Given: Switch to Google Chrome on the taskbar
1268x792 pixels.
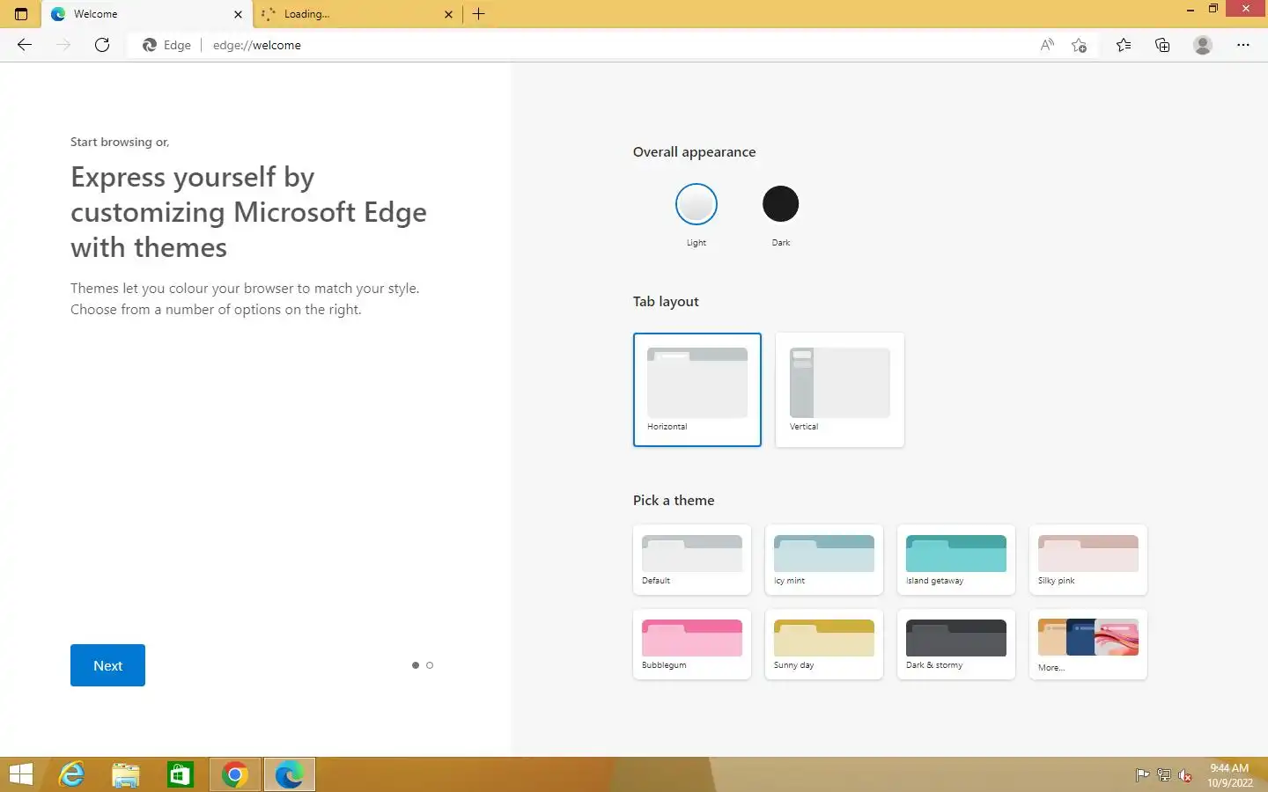Looking at the screenshot, I should click(235, 774).
